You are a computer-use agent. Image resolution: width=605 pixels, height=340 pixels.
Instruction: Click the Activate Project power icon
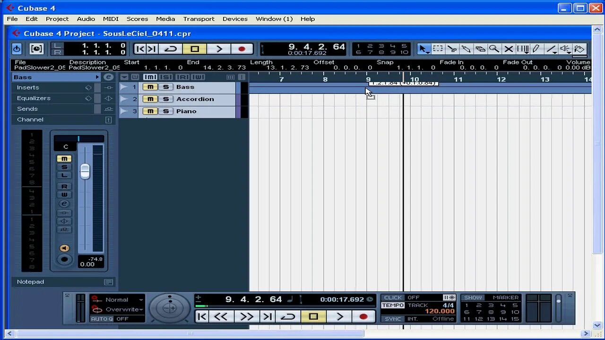tap(17, 49)
